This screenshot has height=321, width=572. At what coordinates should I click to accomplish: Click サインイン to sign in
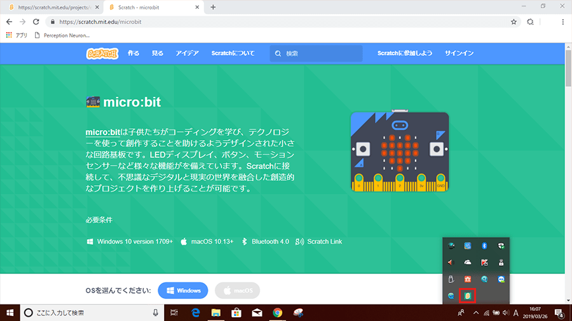(x=459, y=53)
